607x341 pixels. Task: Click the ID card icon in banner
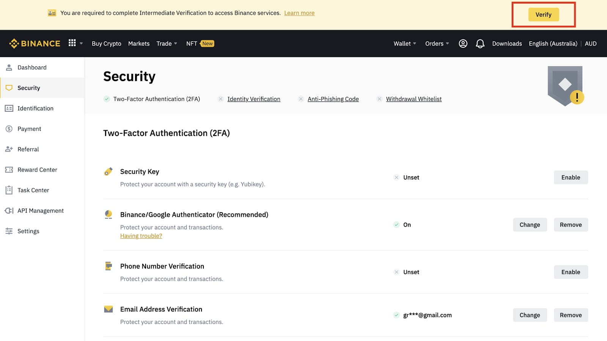click(x=52, y=13)
